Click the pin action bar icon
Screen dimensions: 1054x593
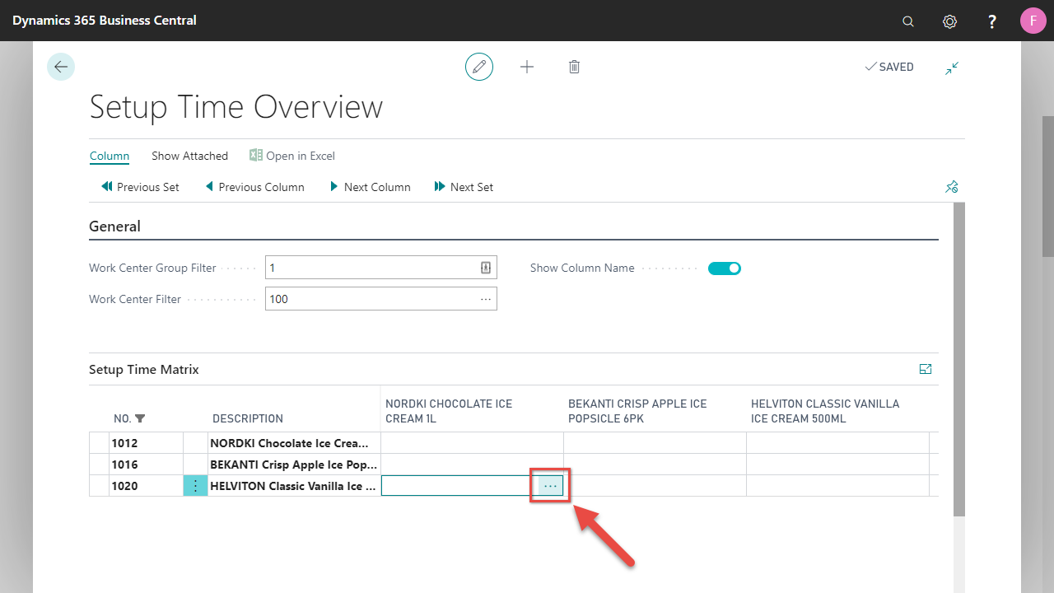coord(952,187)
